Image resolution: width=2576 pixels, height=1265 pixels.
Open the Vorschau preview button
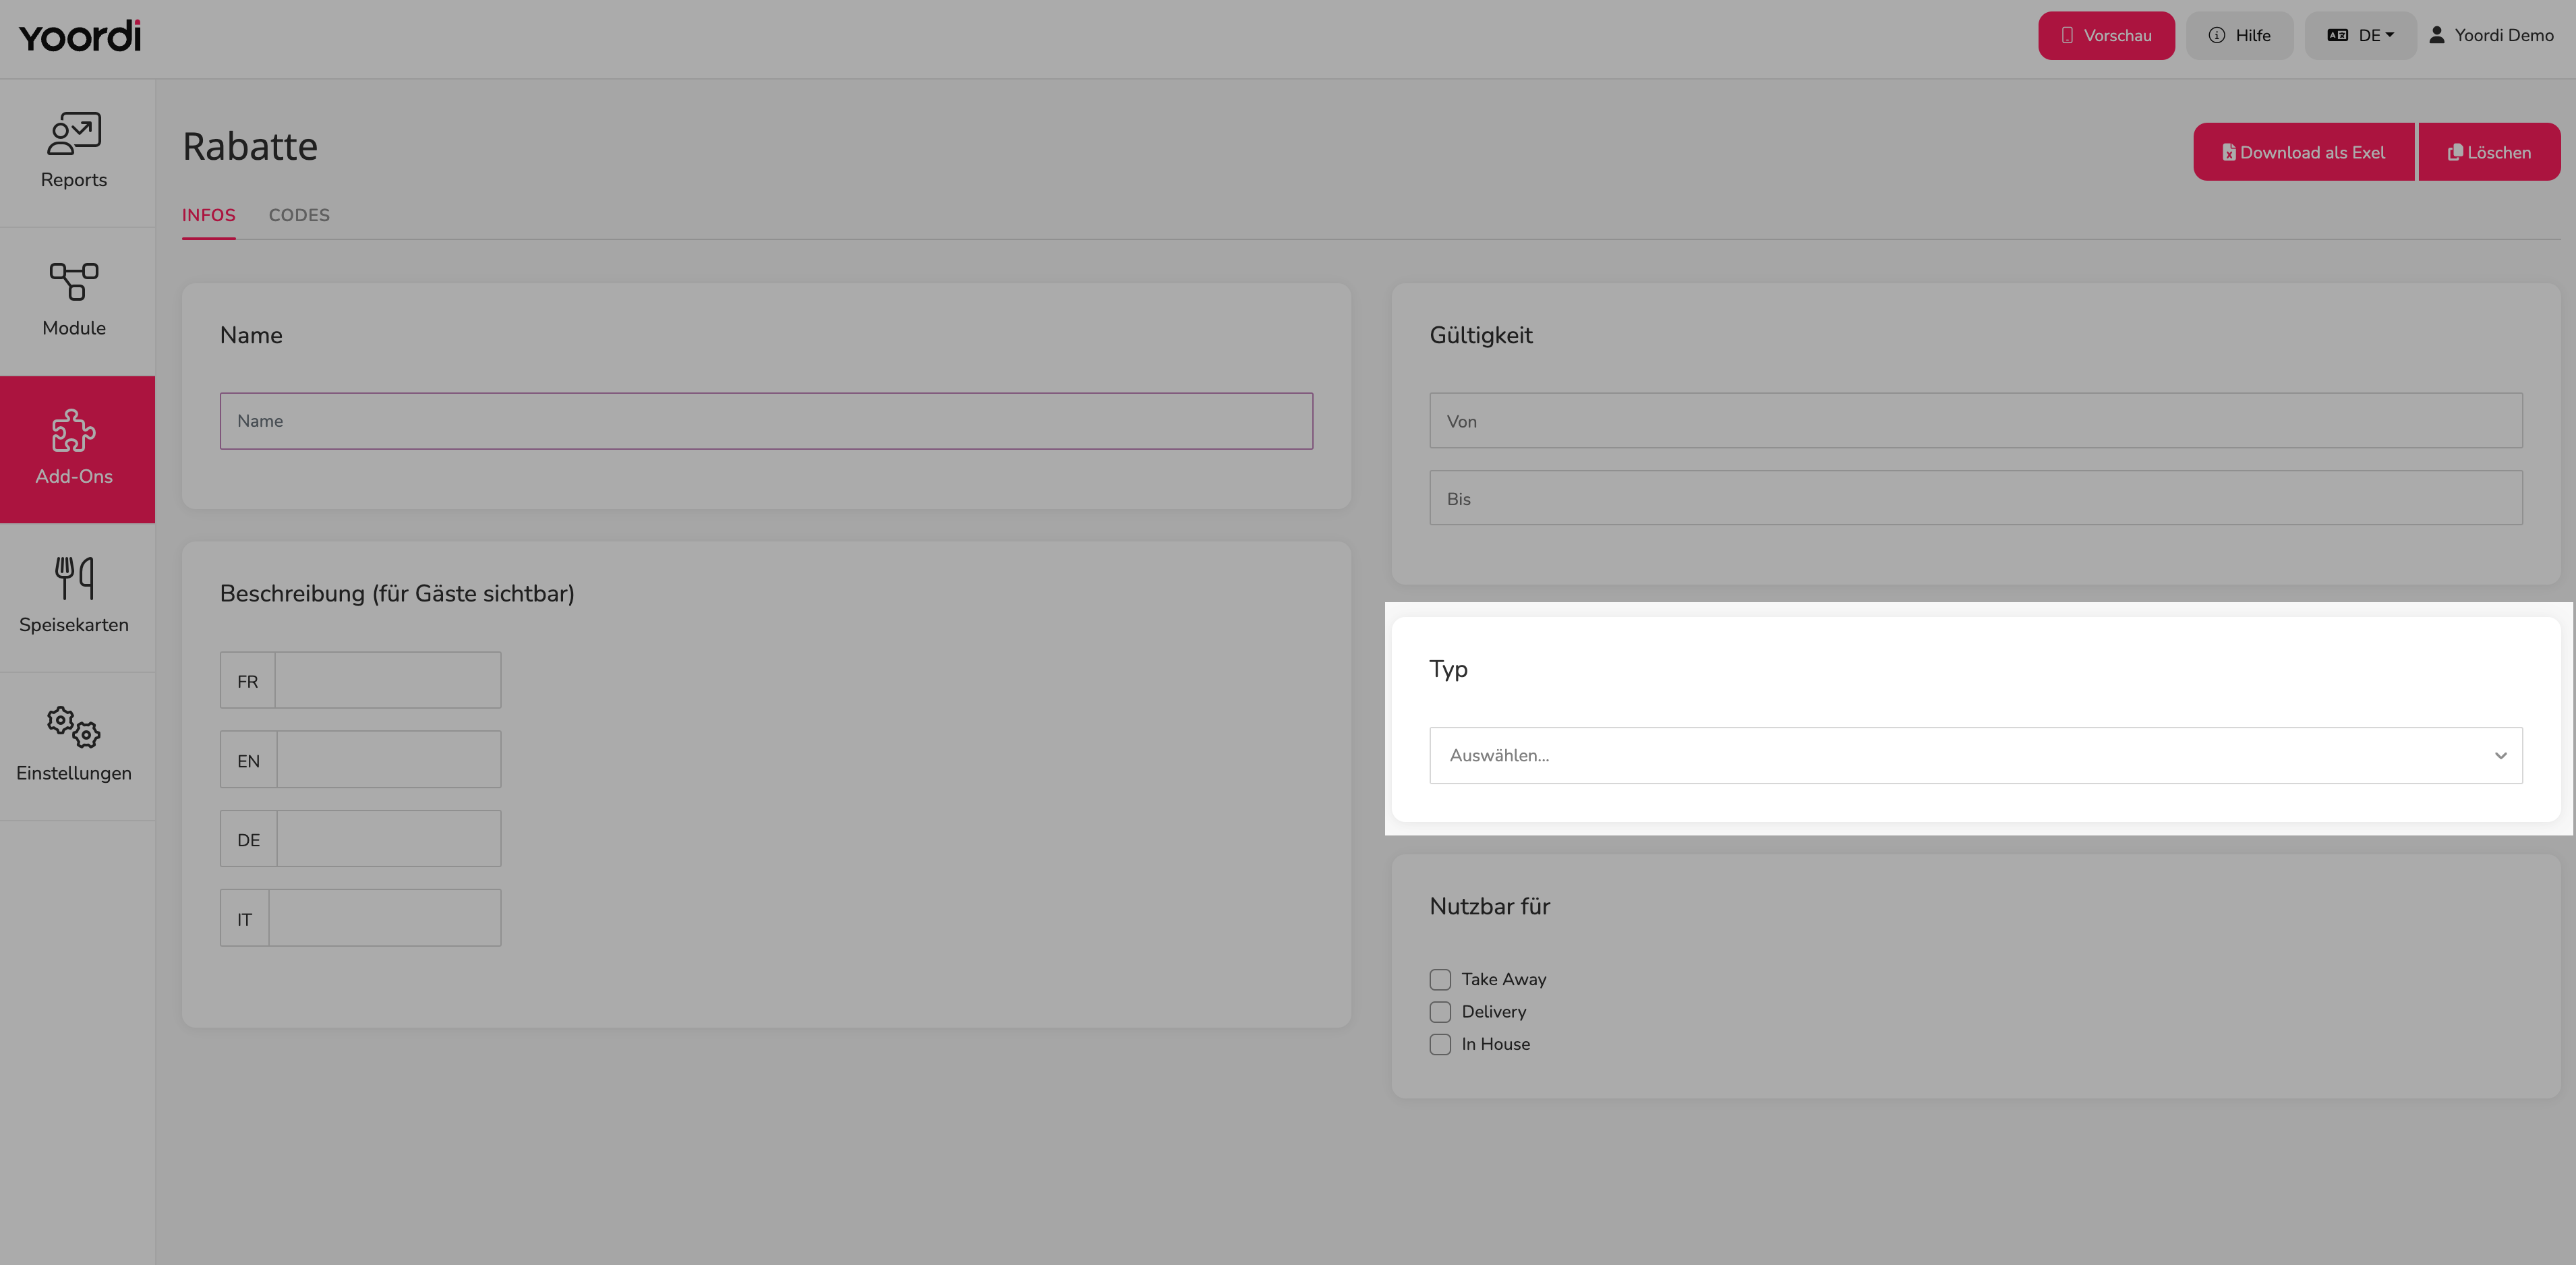click(2106, 35)
